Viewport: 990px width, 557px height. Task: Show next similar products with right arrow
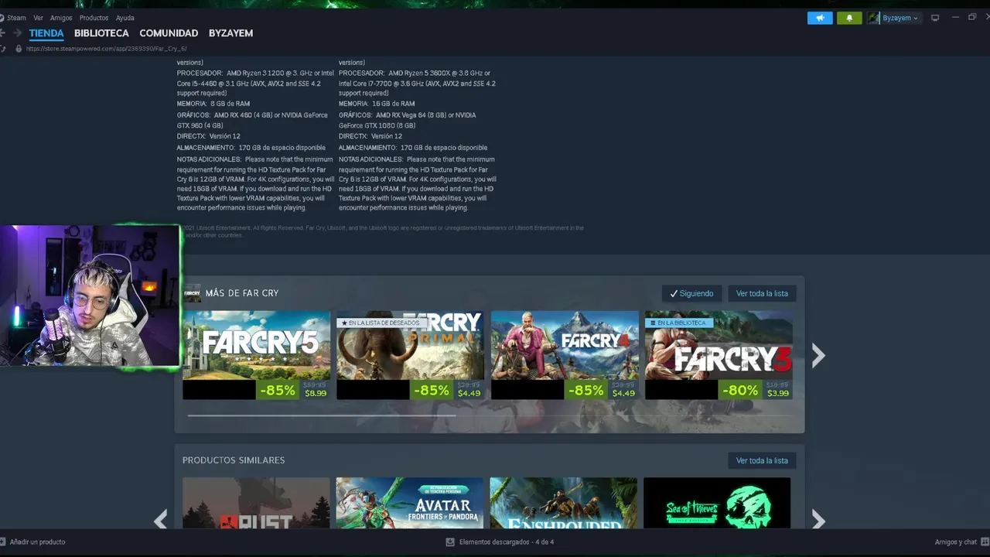tap(818, 520)
